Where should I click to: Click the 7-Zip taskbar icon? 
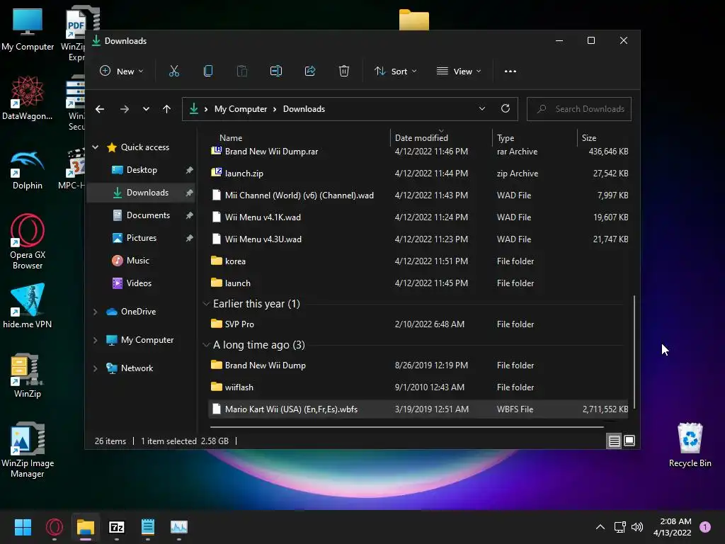(117, 527)
